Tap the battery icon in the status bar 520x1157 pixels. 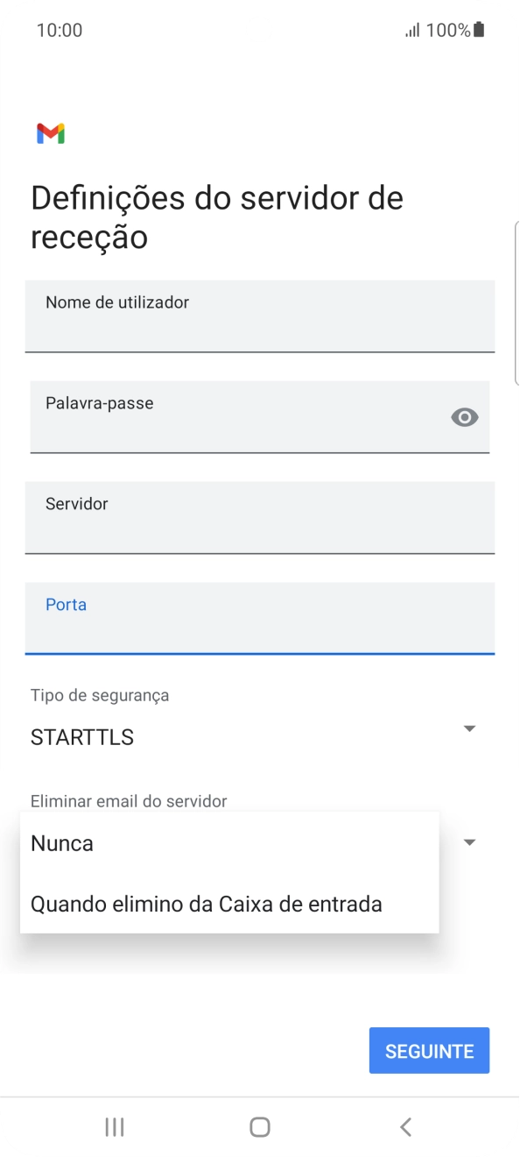476,29
